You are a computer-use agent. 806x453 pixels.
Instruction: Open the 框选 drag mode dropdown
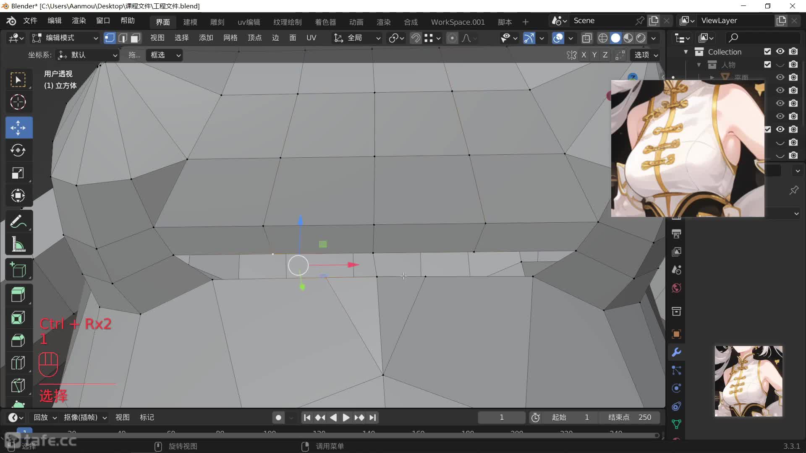(x=164, y=55)
